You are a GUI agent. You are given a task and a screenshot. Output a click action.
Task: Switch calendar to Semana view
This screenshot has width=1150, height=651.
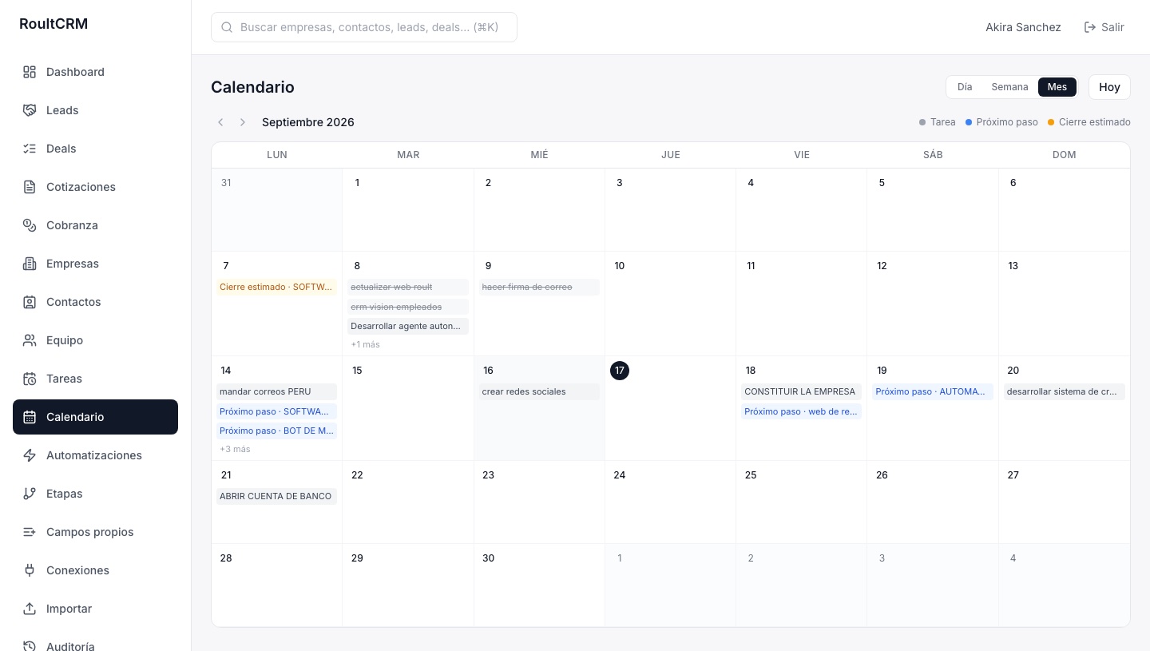[x=1009, y=87]
